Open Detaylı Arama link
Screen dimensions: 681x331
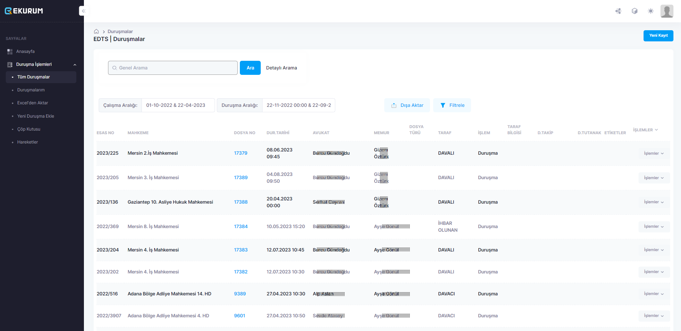tap(281, 68)
